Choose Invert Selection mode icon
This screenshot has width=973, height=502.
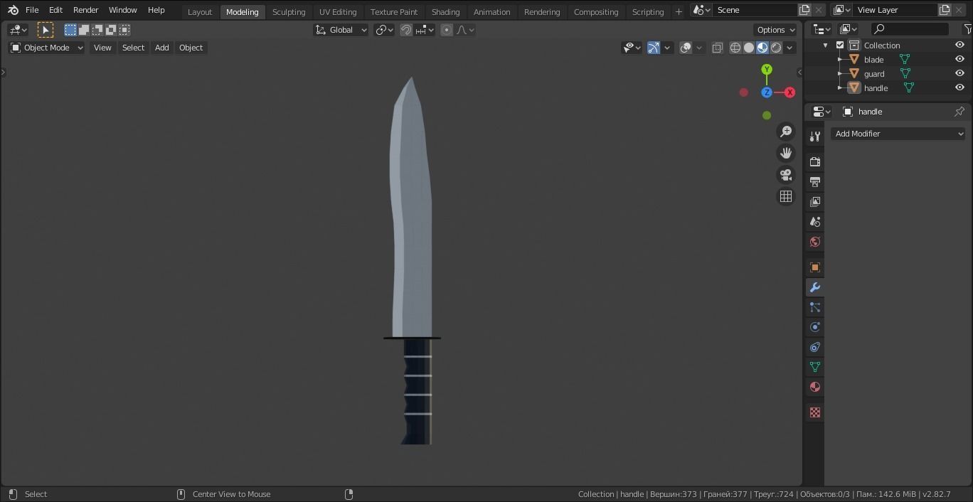point(111,30)
